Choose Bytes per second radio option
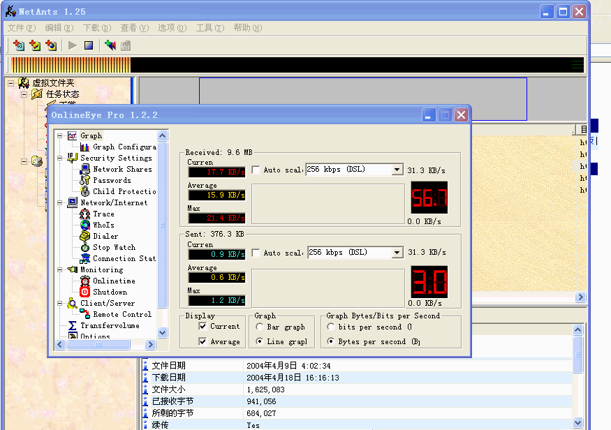Image resolution: width=611 pixels, height=430 pixels. tap(331, 341)
